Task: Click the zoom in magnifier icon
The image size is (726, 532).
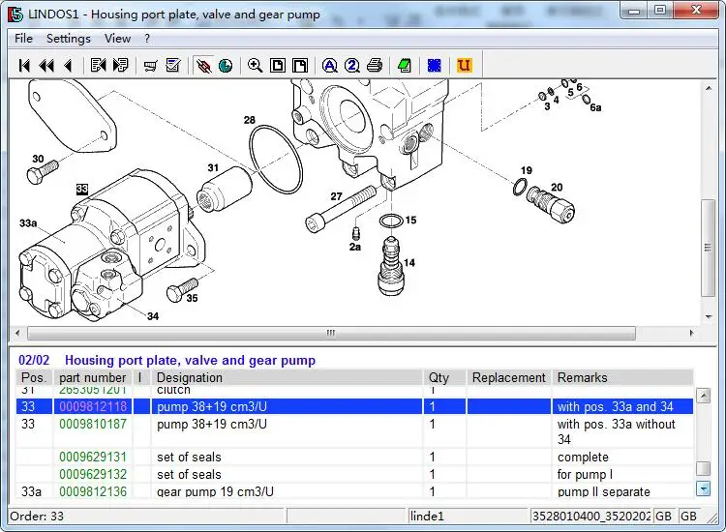Action: [x=256, y=65]
